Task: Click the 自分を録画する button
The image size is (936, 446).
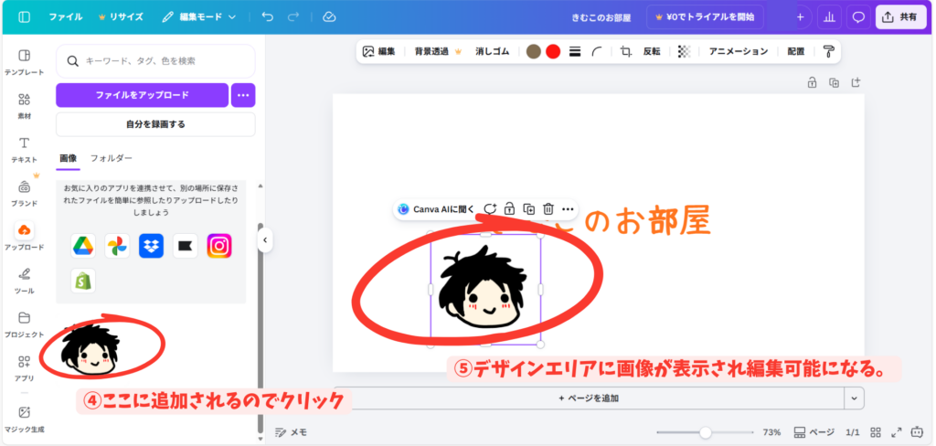Action: [x=155, y=124]
